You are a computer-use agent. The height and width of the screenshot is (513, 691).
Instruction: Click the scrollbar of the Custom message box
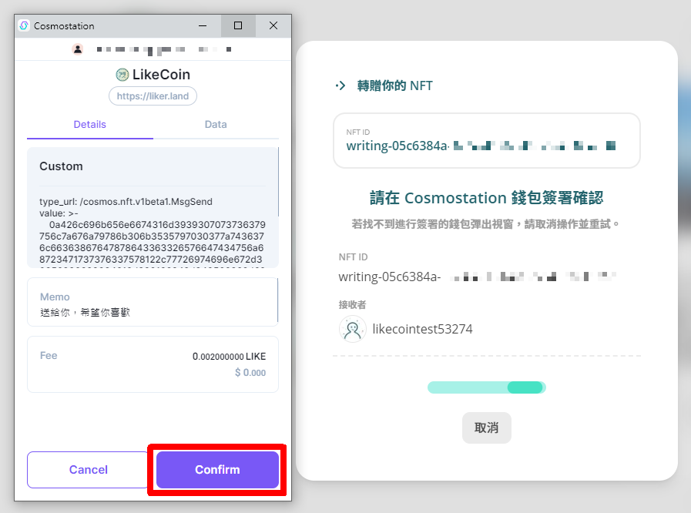(278, 182)
